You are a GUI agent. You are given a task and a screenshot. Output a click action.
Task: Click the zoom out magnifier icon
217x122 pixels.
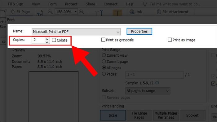[x=50, y=12]
